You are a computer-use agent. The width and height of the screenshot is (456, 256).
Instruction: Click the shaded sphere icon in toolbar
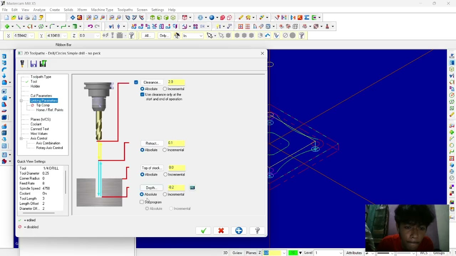coord(212,17)
